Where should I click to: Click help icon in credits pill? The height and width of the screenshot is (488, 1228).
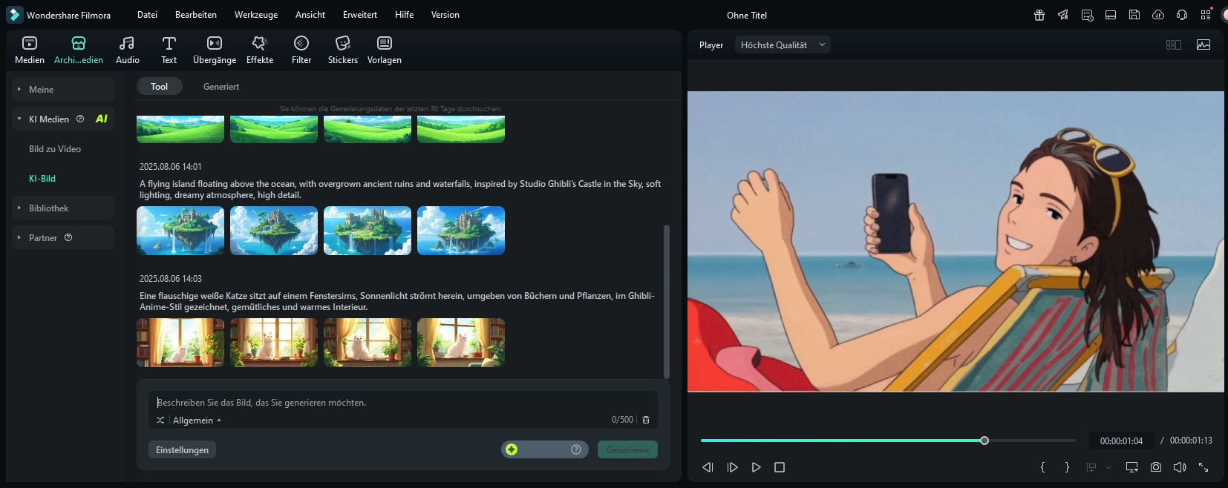point(576,449)
